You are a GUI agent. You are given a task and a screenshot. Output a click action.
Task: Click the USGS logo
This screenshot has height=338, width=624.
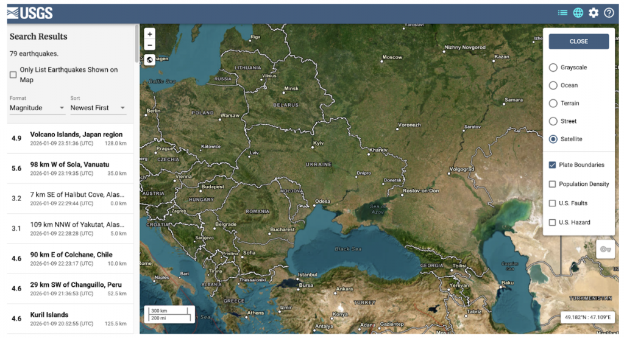[x=30, y=13]
